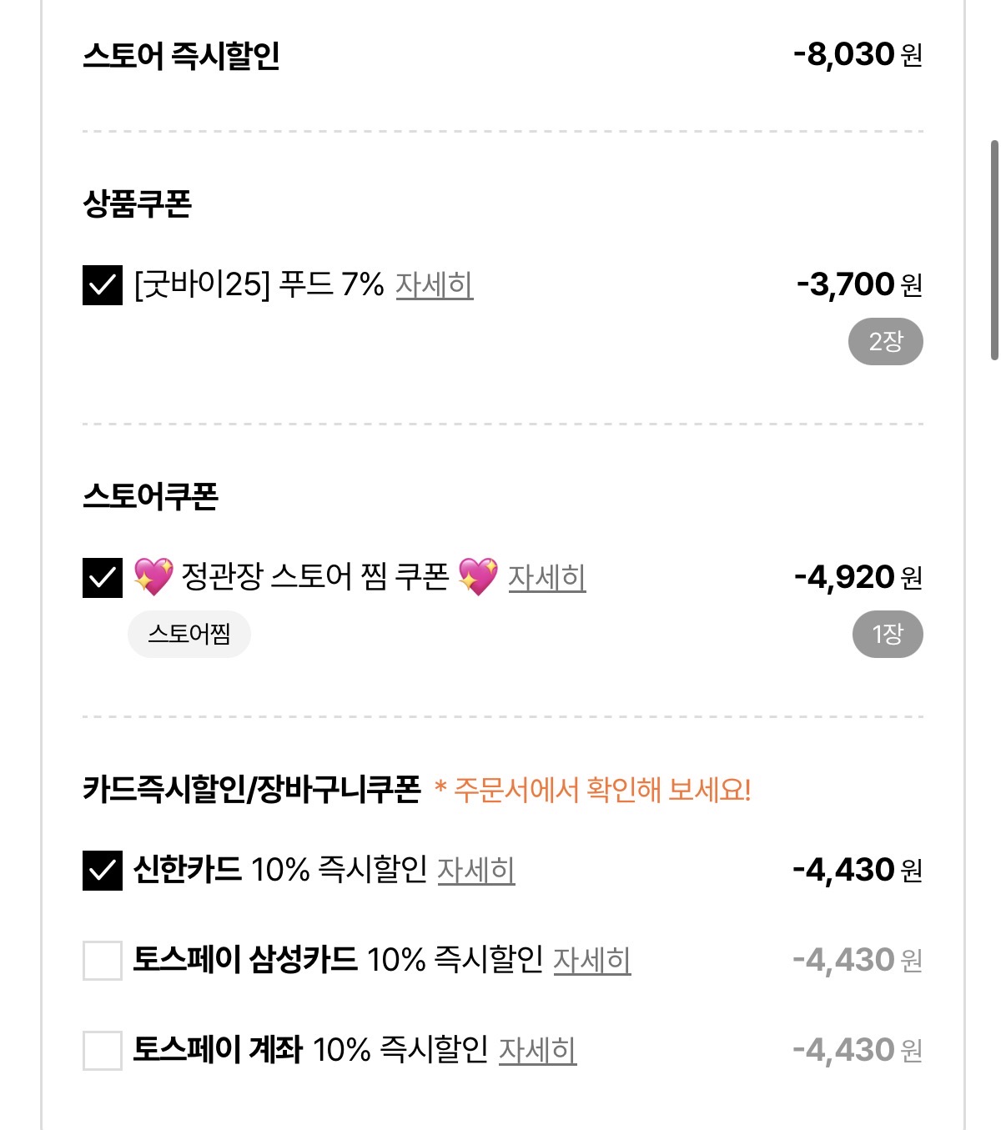Click the orange 주문서에서 확인해 보세요 notice
Image resolution: width=1006 pixels, height=1130 pixels.
click(593, 790)
